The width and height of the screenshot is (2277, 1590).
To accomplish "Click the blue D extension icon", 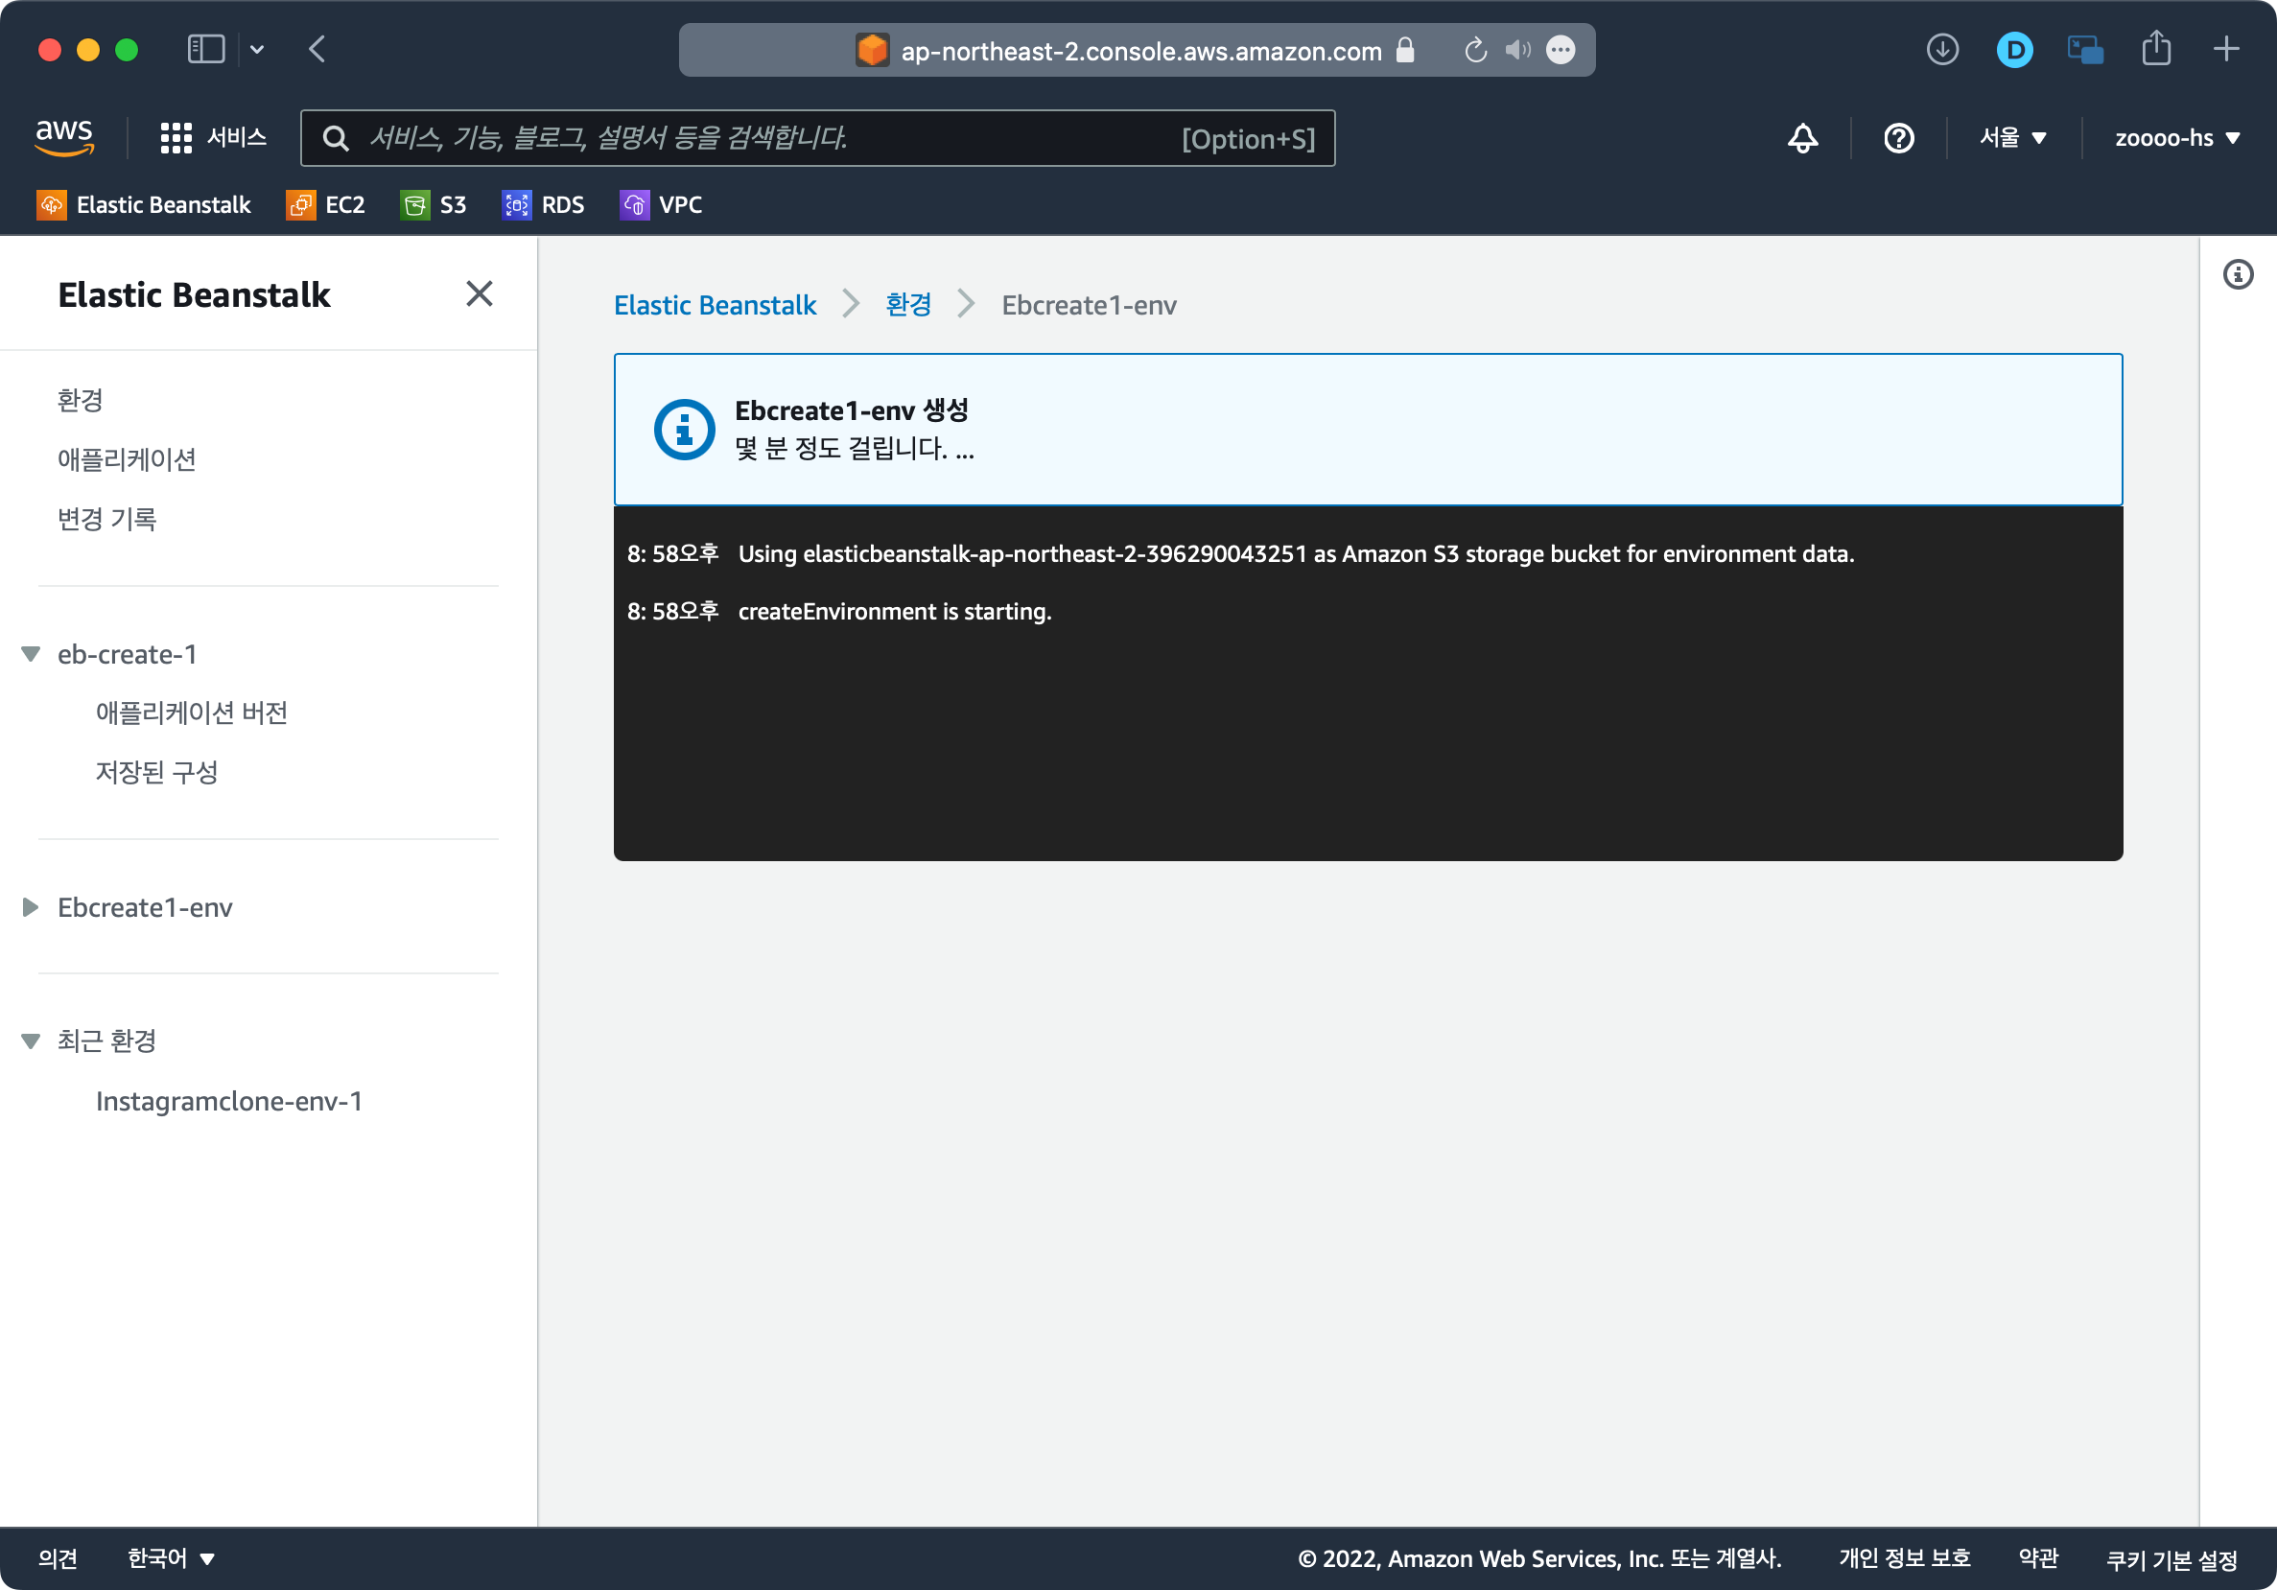I will click(x=2014, y=50).
